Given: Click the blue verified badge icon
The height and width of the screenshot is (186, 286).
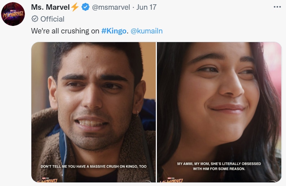Looking at the screenshot, I should (85, 7).
